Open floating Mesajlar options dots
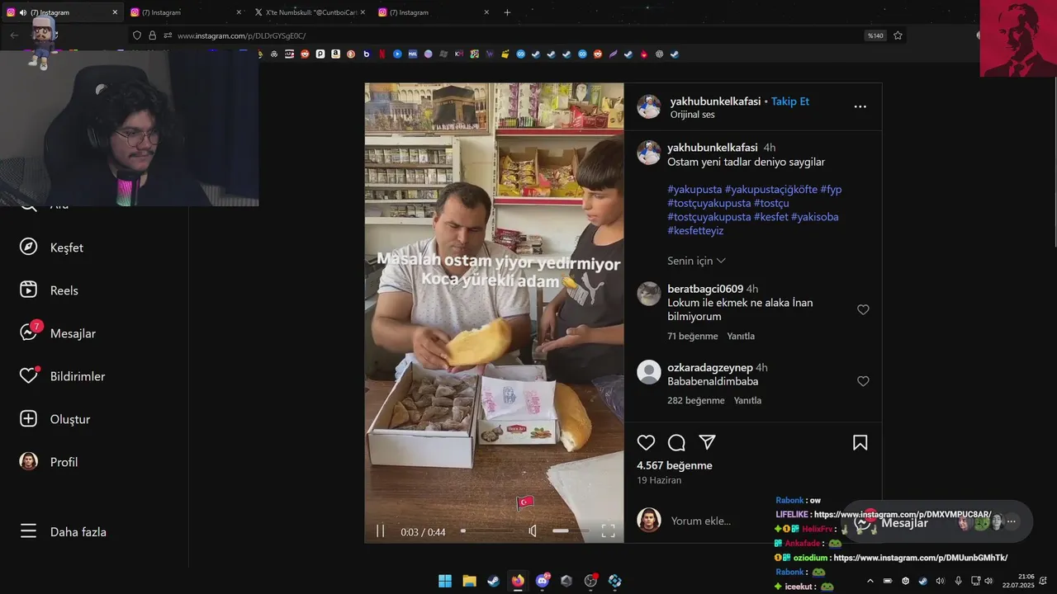The width and height of the screenshot is (1057, 594). click(1011, 521)
